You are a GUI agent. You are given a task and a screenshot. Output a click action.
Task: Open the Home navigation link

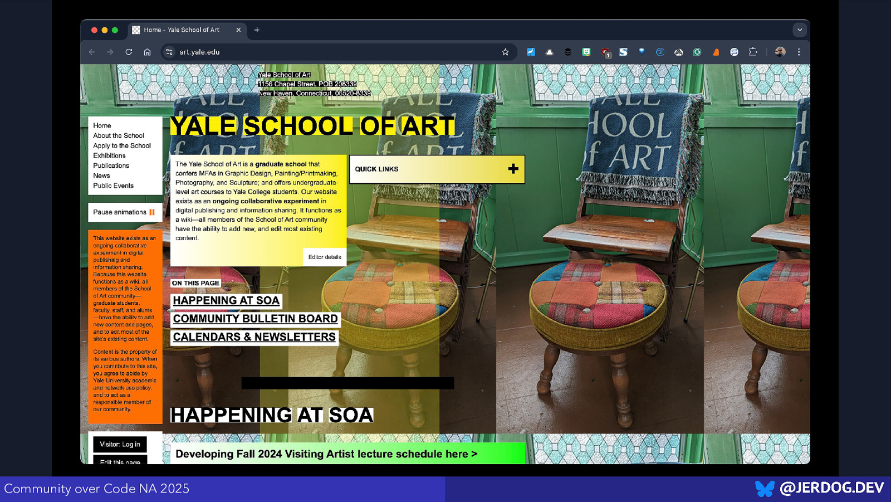pos(102,126)
